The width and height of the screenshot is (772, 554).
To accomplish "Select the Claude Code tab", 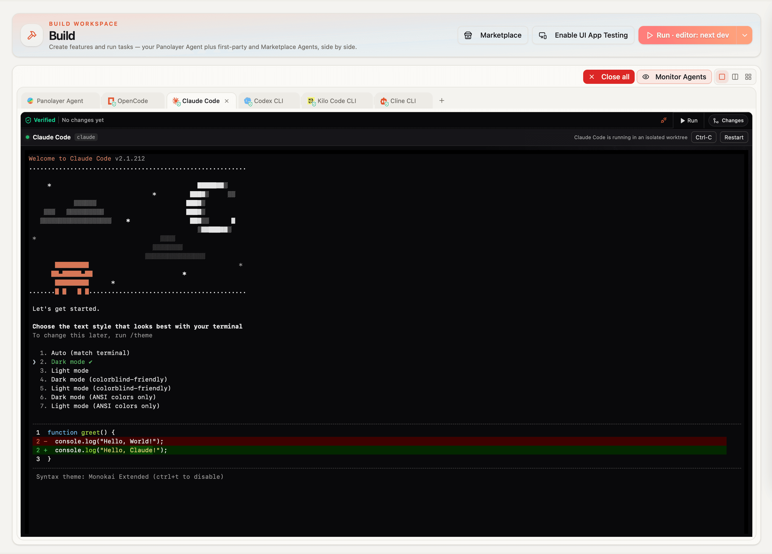I will 201,101.
